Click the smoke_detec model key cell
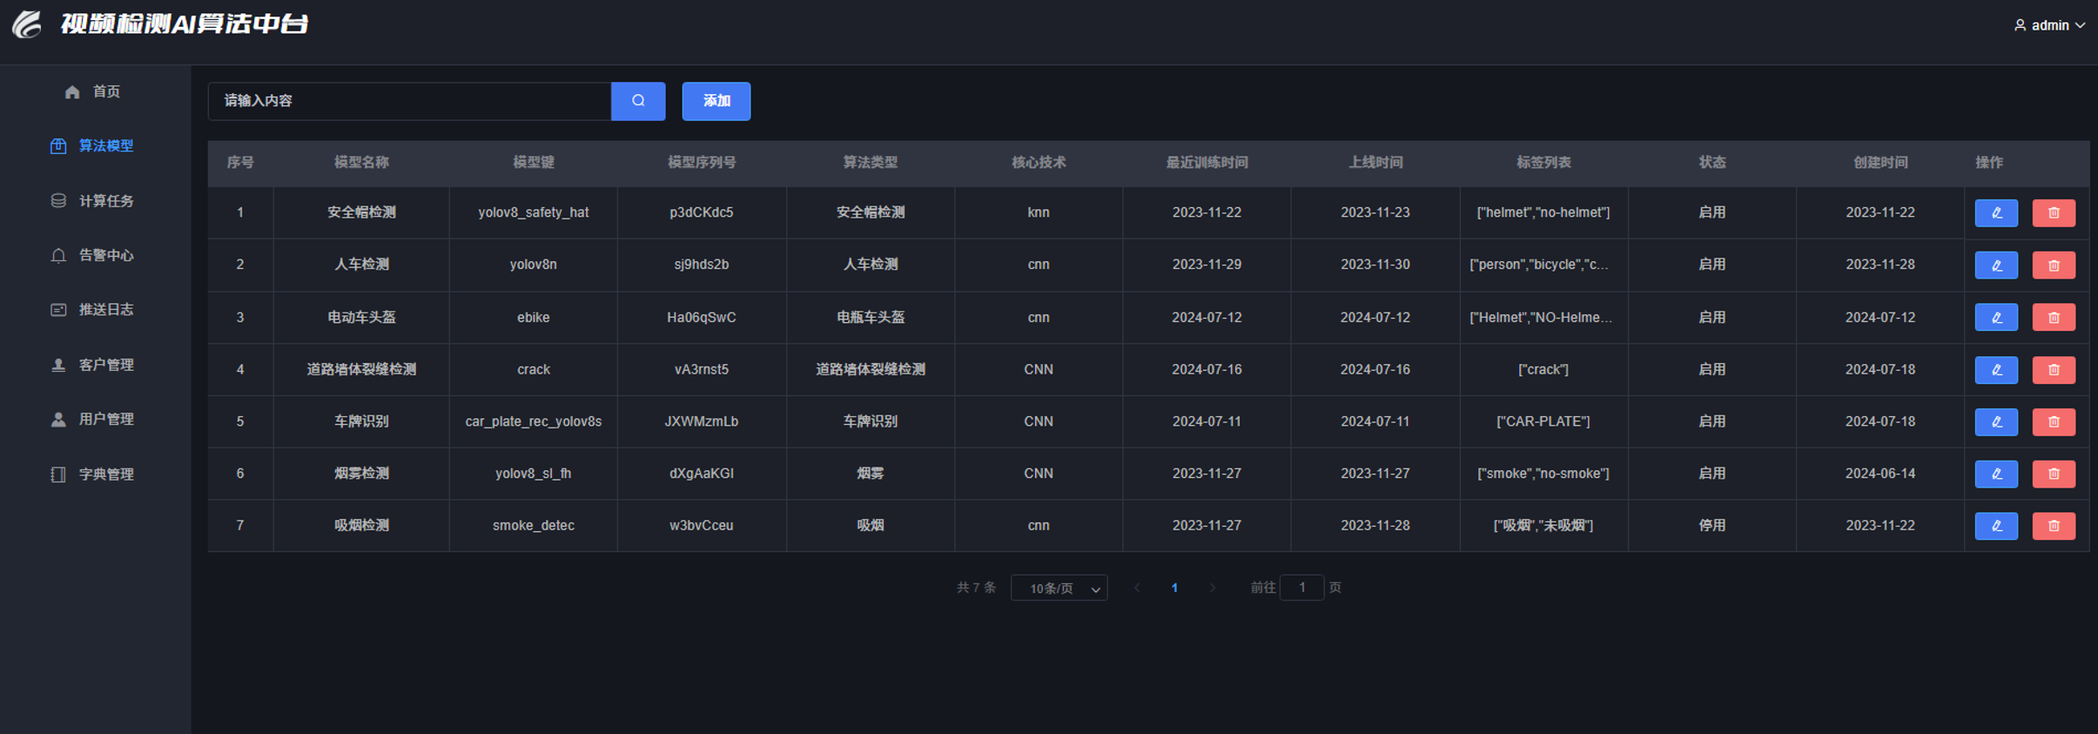 pyautogui.click(x=533, y=526)
